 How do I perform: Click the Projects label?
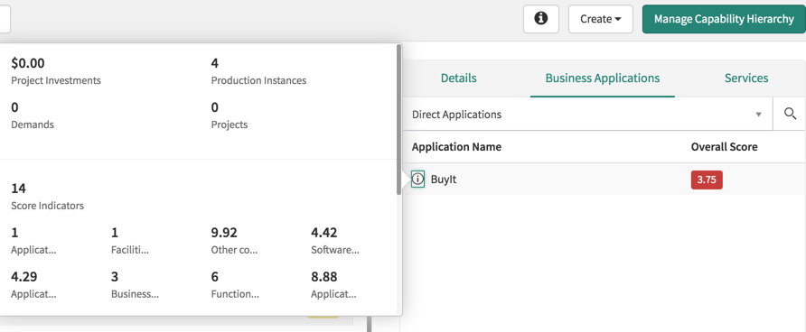click(230, 124)
